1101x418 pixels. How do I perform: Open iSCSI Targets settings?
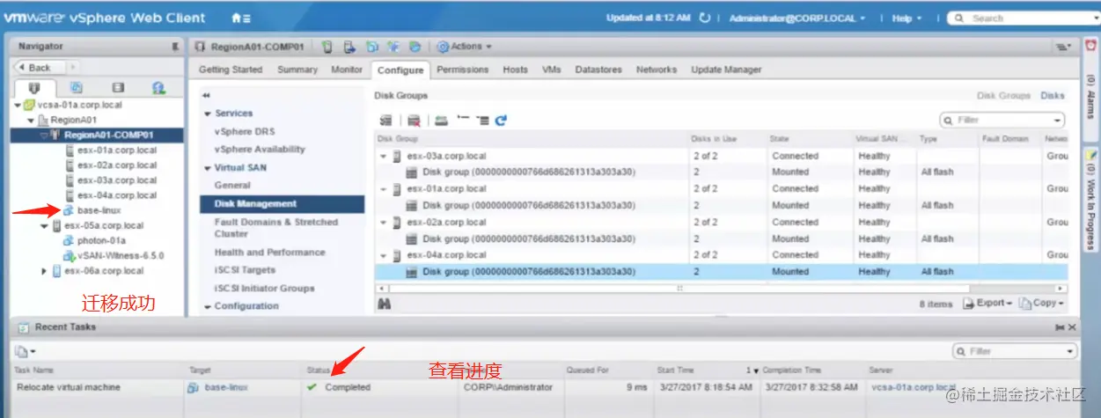pos(245,270)
